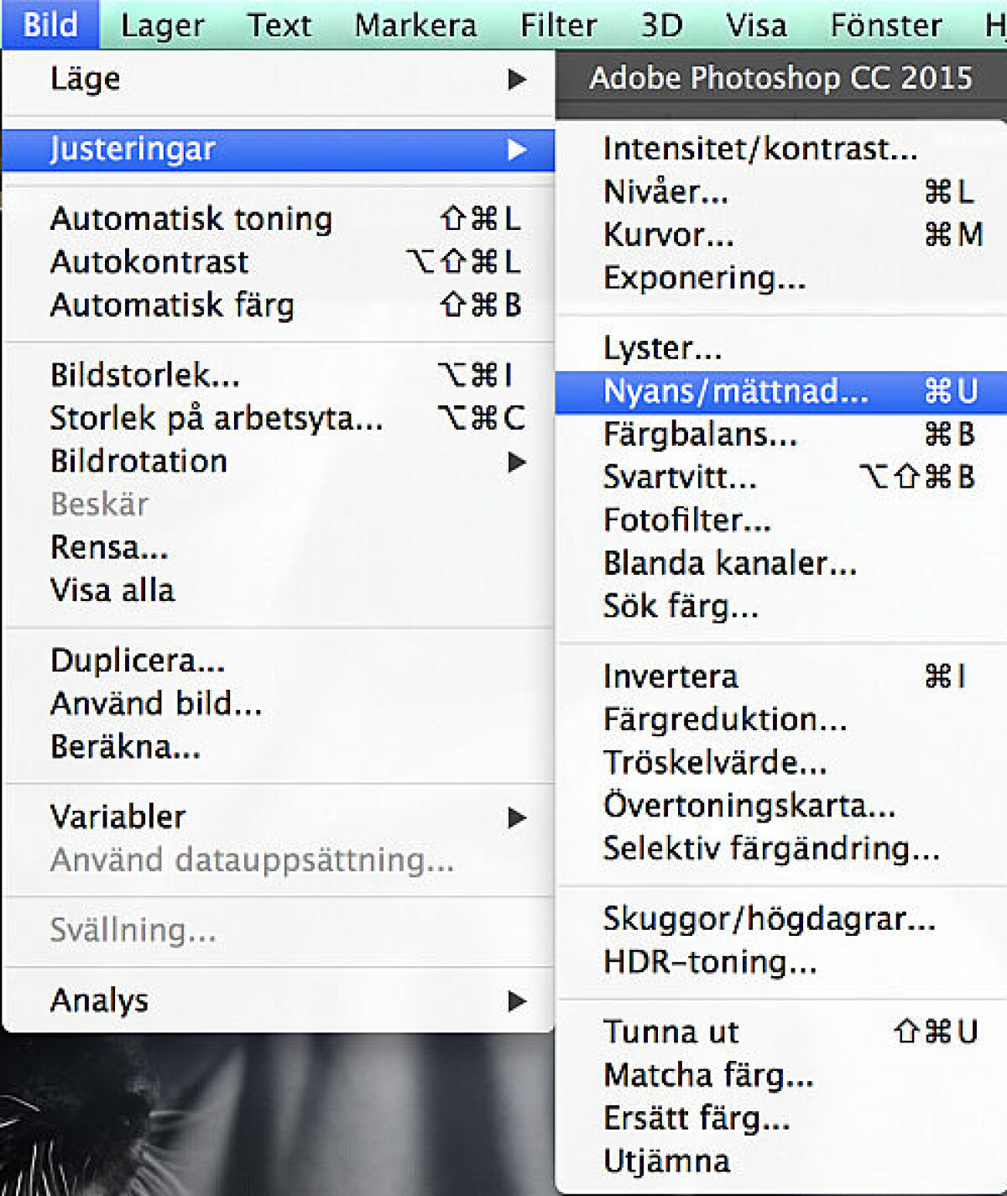Open Nyans/mättnad adjustment
This screenshot has height=1196, width=1007.
click(780, 392)
